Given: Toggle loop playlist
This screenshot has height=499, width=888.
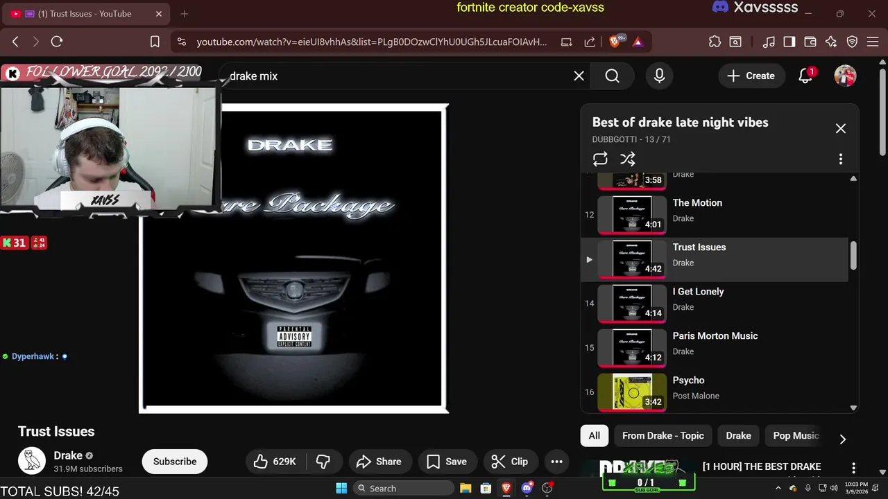Looking at the screenshot, I should (x=600, y=159).
